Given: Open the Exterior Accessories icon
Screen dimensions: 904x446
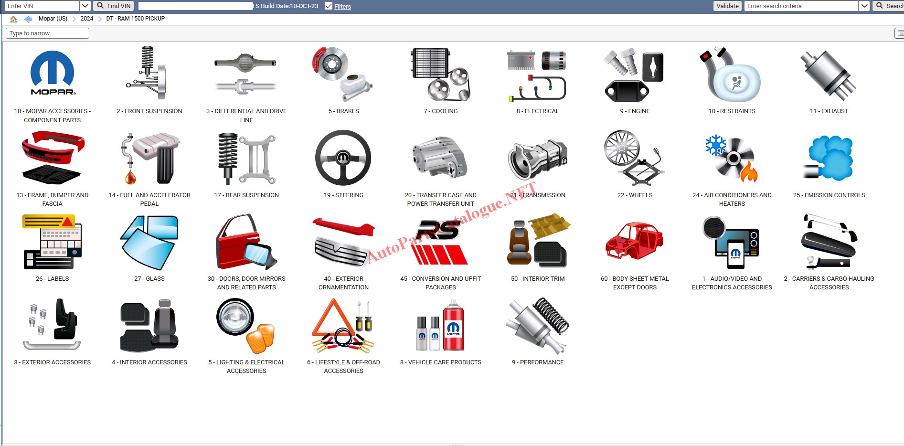Looking at the screenshot, I should [53, 325].
